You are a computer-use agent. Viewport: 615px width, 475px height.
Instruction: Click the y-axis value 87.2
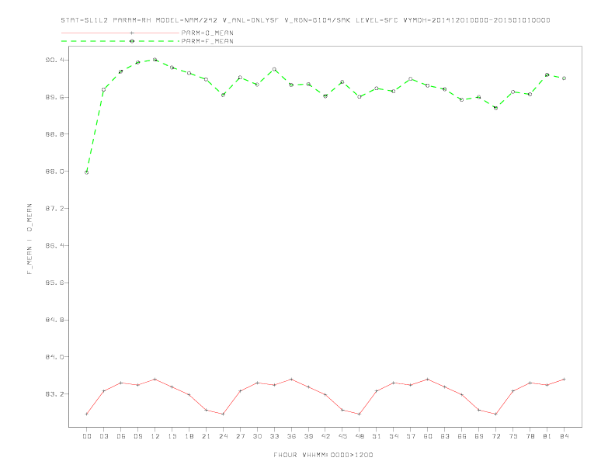(54, 209)
